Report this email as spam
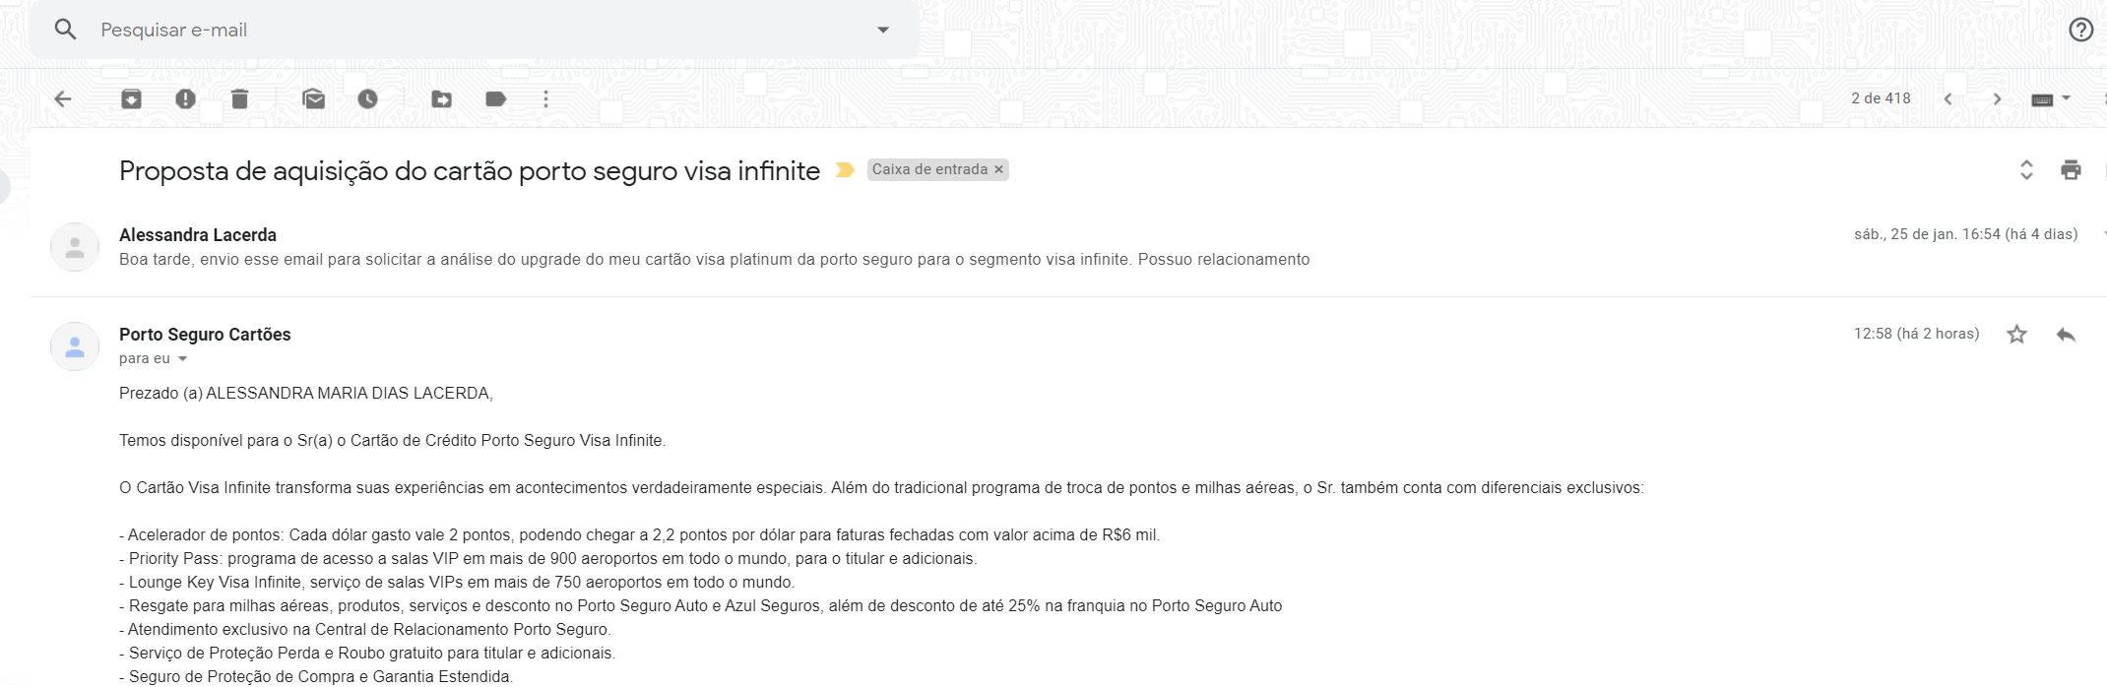 click(x=185, y=98)
